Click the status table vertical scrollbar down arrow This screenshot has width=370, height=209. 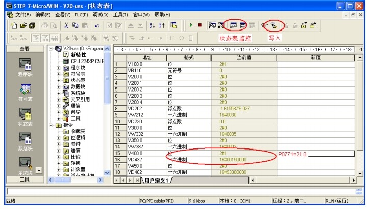(x=359, y=174)
